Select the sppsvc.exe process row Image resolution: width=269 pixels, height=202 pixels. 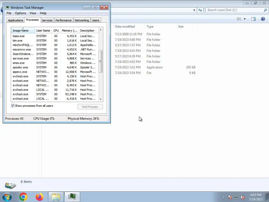[55, 72]
